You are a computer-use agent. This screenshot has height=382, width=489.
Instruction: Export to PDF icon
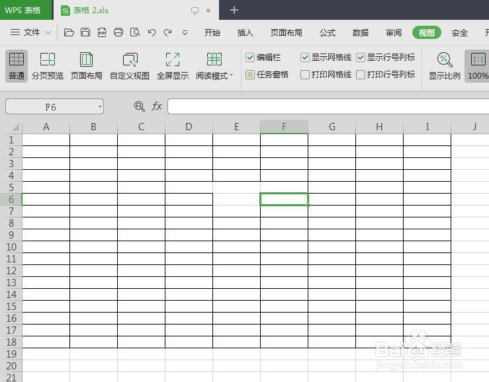(x=102, y=32)
